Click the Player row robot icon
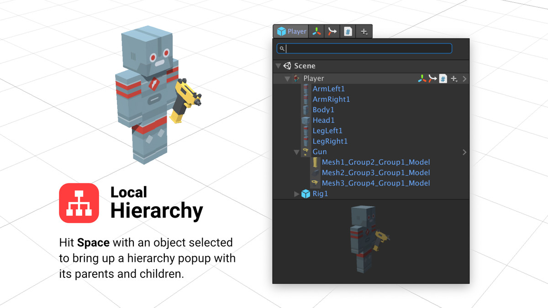548x308 pixels. (297, 78)
